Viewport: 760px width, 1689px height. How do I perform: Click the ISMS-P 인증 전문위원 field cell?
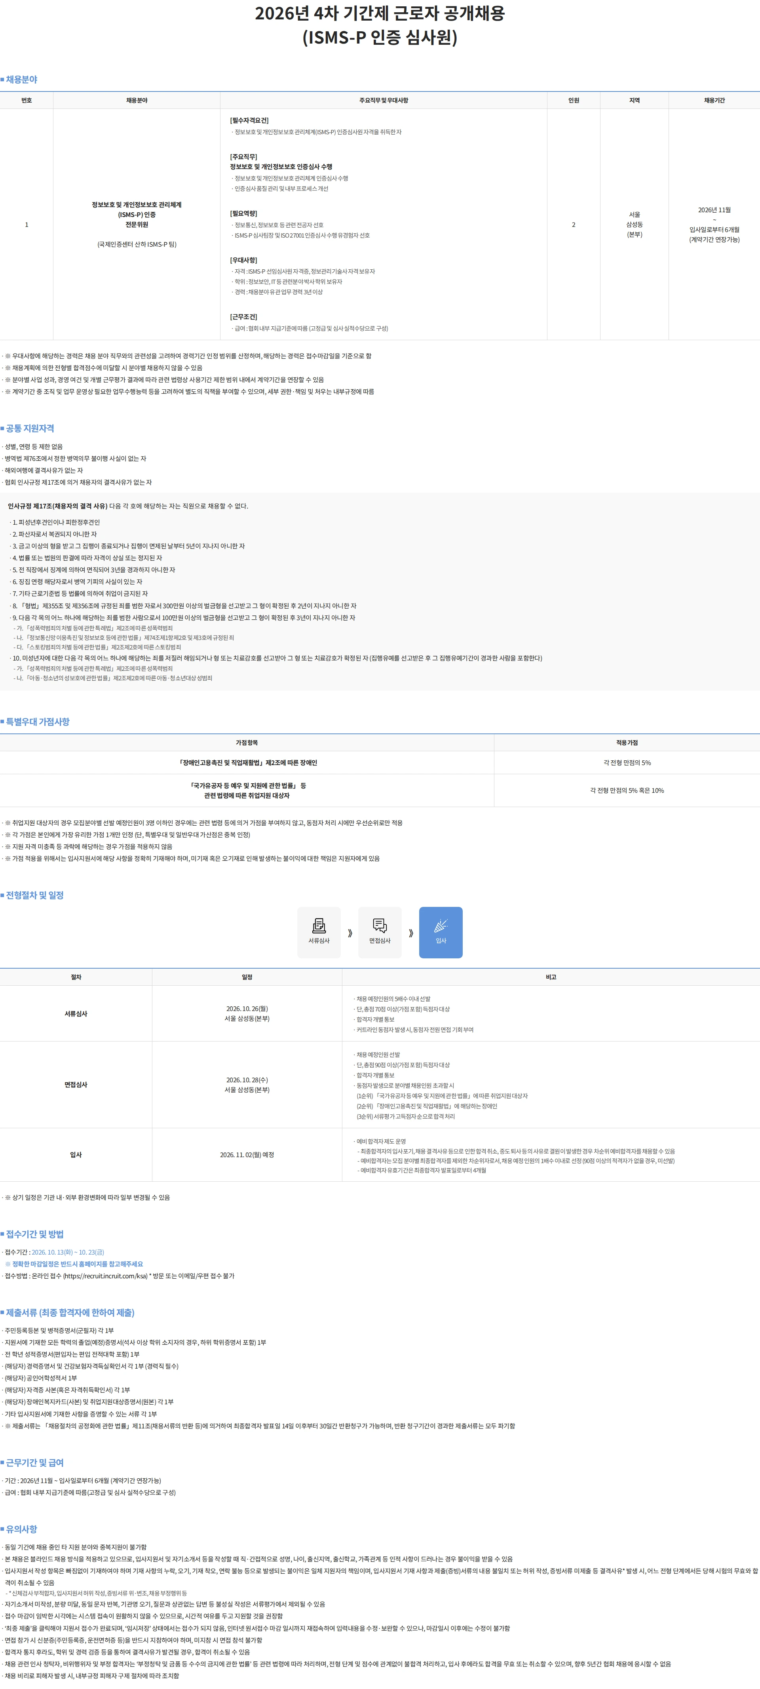pyautogui.click(x=136, y=224)
